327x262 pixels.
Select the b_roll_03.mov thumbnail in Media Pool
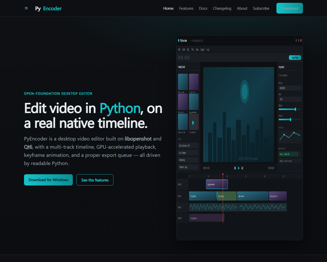[194, 82]
